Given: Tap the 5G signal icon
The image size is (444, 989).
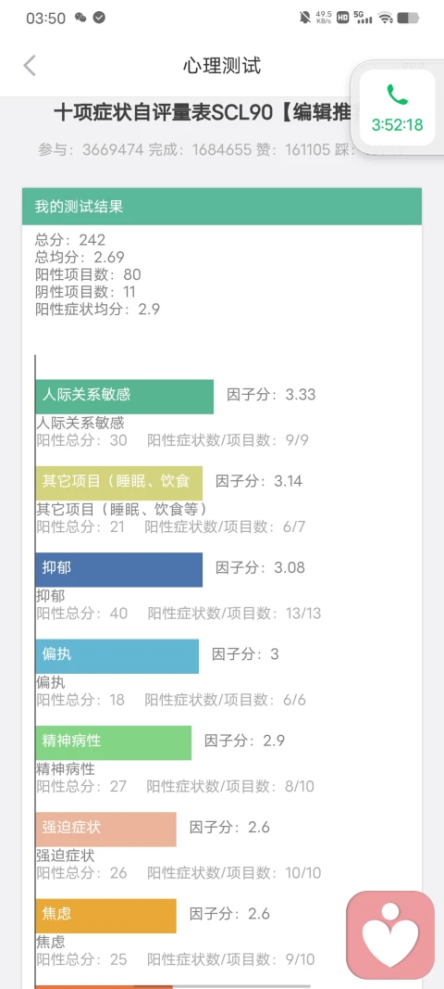Looking at the screenshot, I should tap(363, 18).
